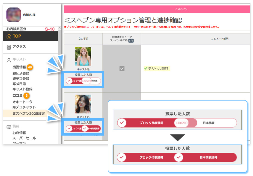
Task: Click the 情報 monitor icon
Action: (9, 127)
